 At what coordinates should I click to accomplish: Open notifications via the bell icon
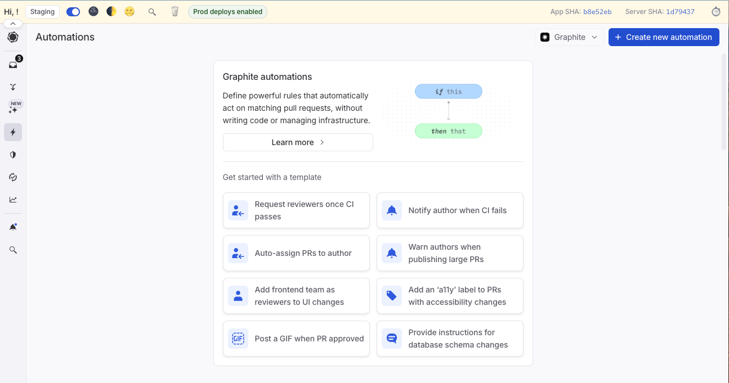(x=12, y=227)
